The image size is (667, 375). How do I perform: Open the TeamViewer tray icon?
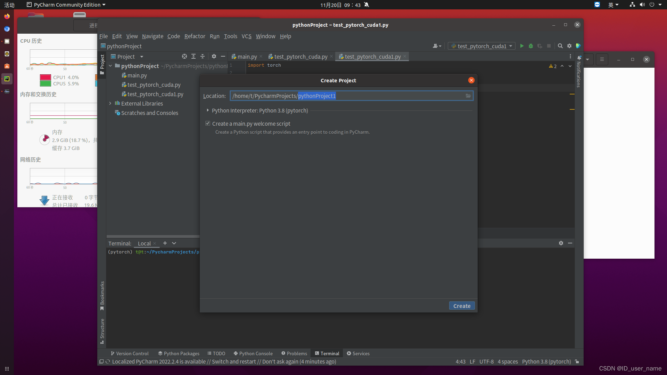[x=597, y=5]
